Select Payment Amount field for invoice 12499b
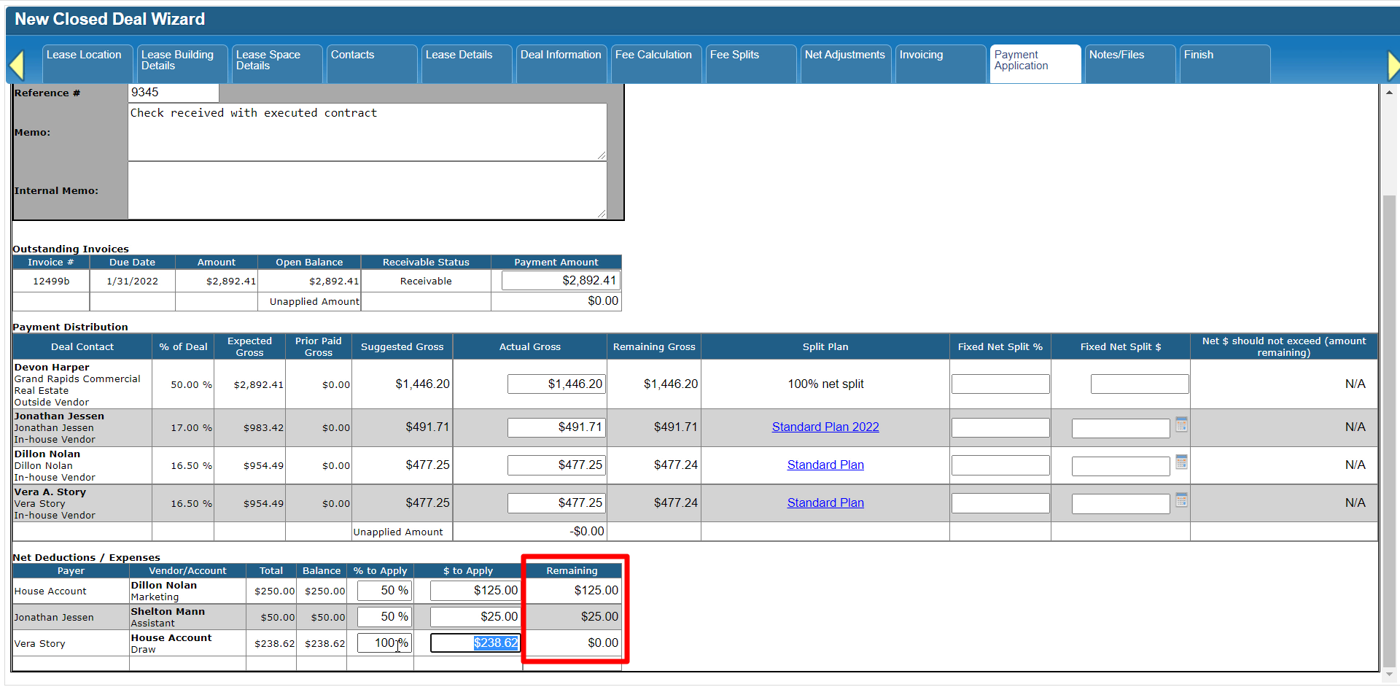 [560, 281]
